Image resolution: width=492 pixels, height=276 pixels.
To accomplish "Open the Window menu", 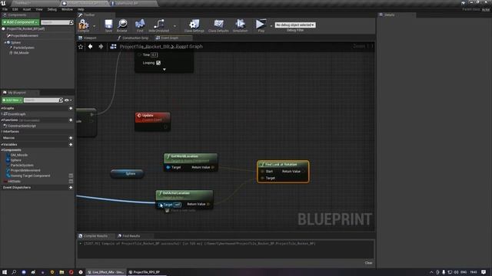I will 67,9.
